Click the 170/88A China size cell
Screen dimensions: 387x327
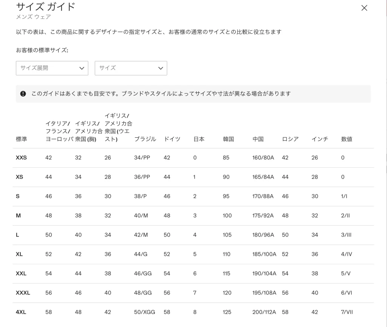[x=263, y=196]
